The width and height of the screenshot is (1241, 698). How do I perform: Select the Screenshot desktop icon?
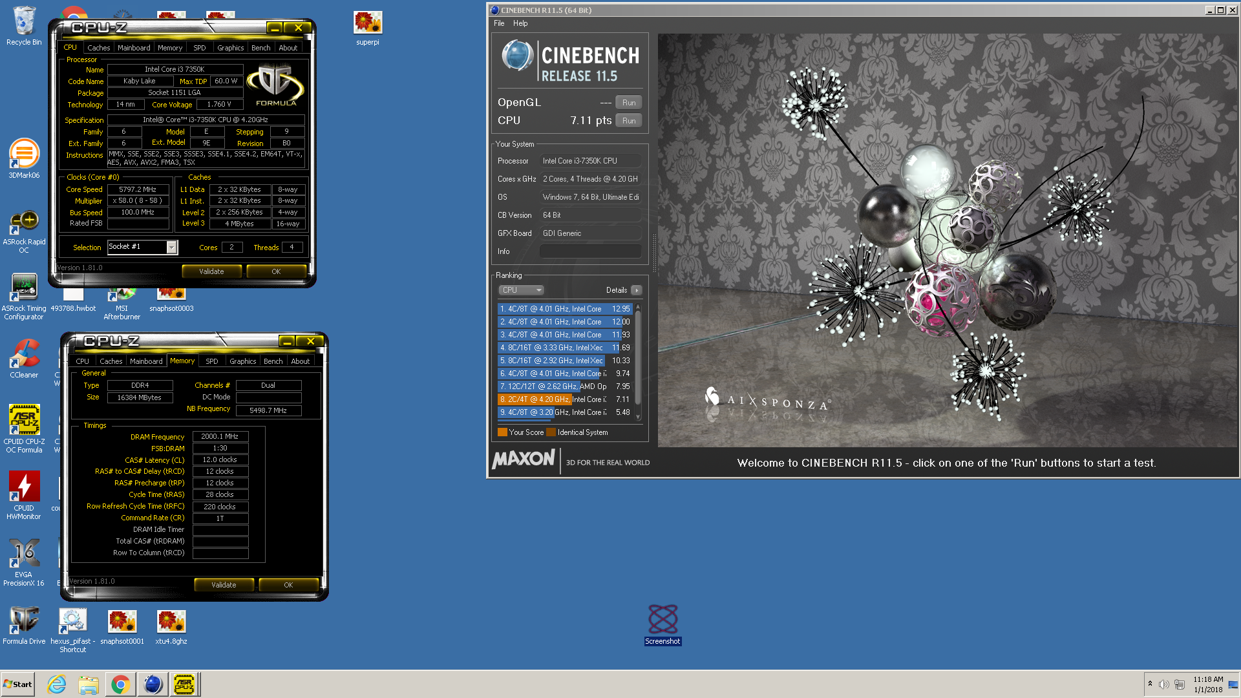click(x=663, y=624)
